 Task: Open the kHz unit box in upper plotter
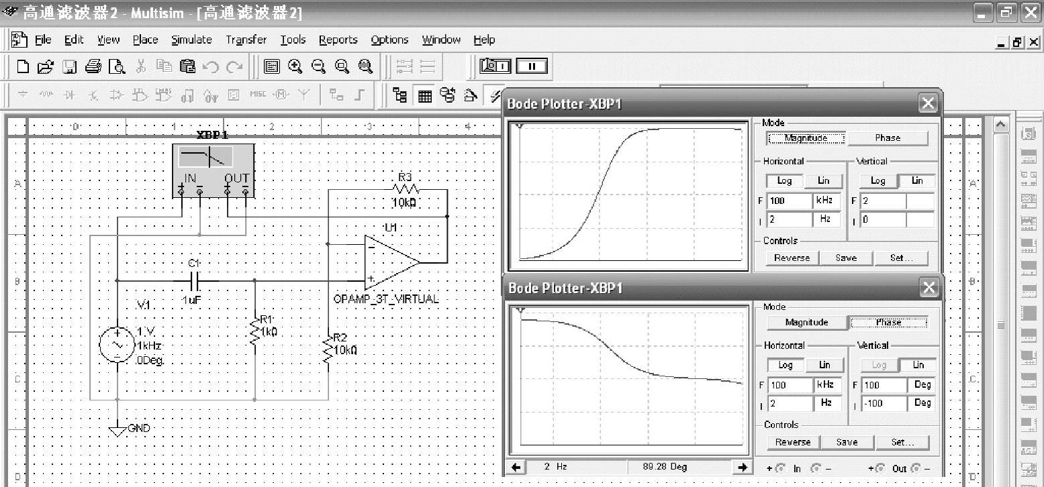click(x=826, y=201)
